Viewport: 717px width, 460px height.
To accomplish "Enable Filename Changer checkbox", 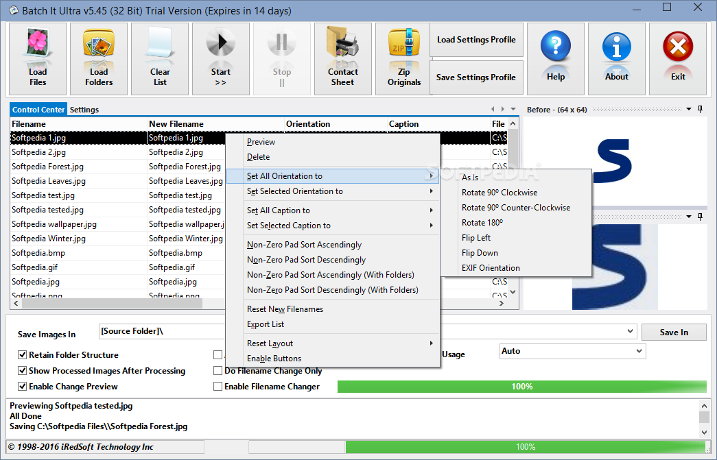I will pyautogui.click(x=218, y=387).
